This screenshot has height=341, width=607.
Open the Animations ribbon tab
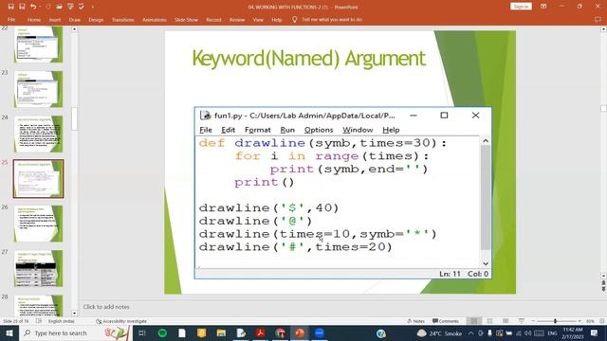point(154,19)
